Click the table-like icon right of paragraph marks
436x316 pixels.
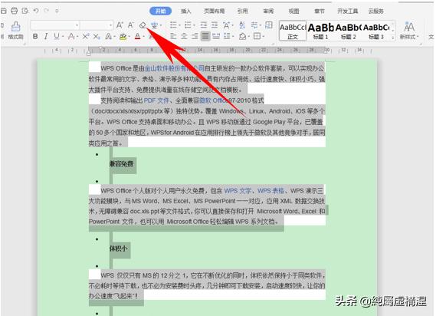269,25
